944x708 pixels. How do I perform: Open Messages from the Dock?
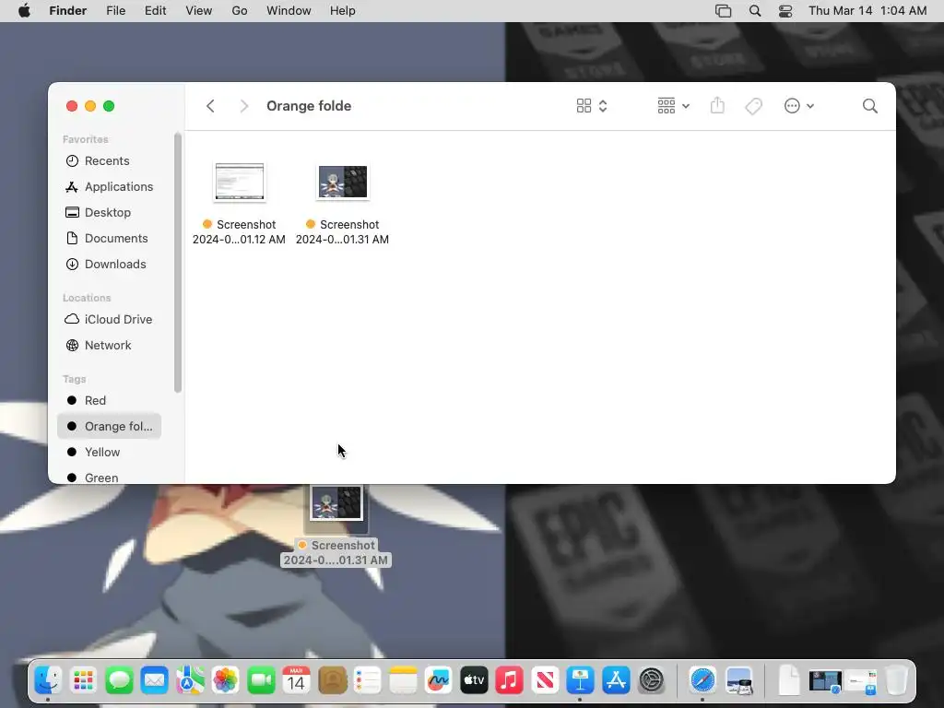119,681
